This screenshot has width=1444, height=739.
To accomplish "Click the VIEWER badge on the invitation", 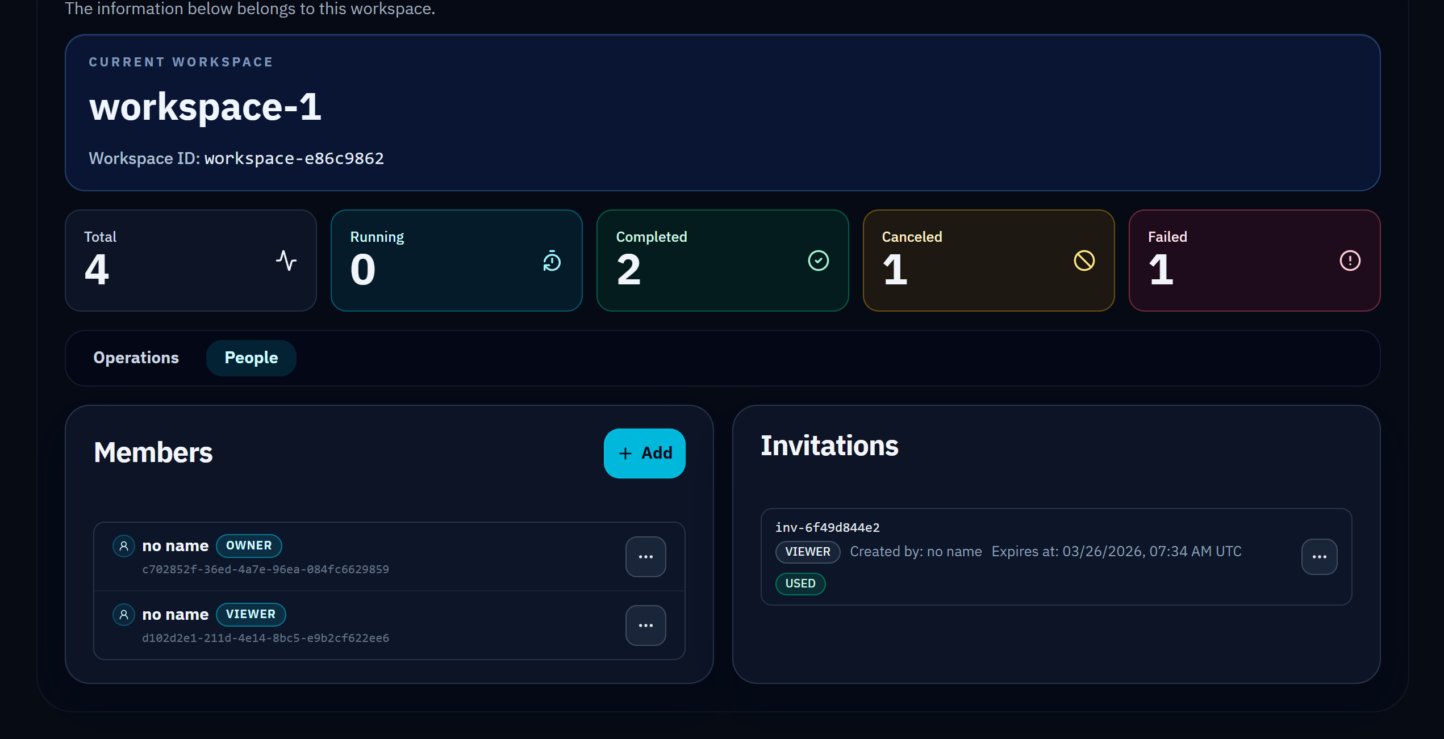I will click(x=808, y=552).
